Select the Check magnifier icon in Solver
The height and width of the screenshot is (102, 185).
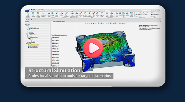click(x=120, y=14)
